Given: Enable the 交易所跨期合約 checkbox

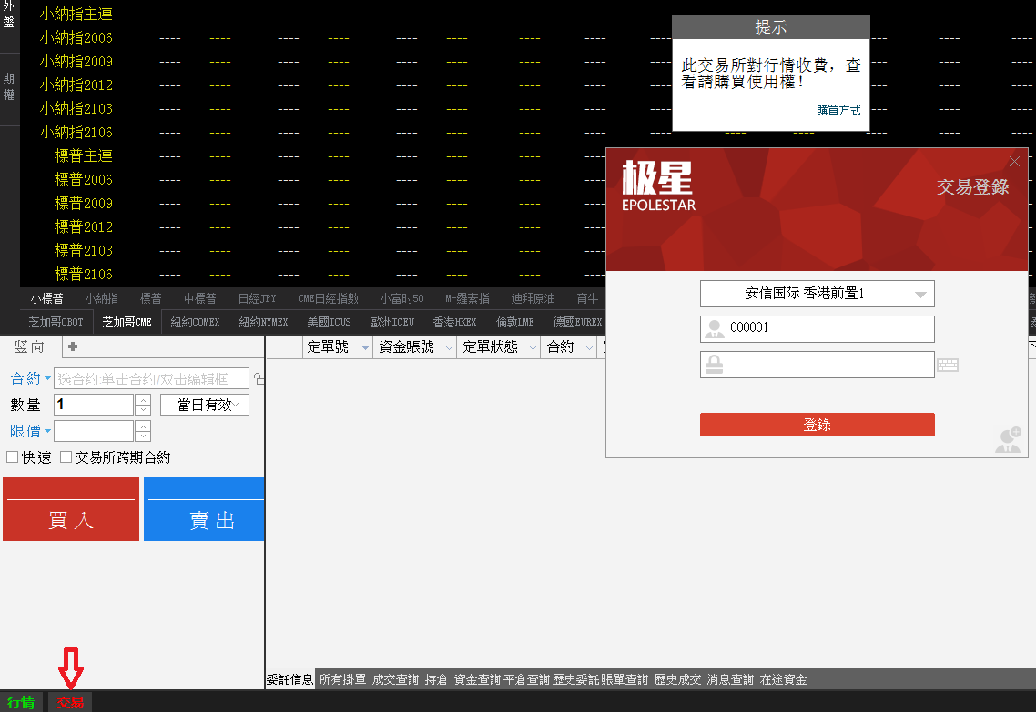Looking at the screenshot, I should pos(66,456).
